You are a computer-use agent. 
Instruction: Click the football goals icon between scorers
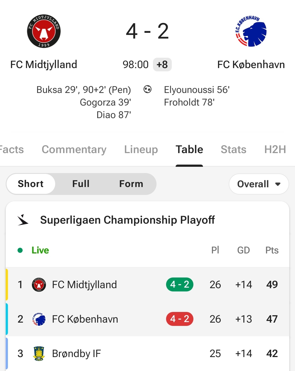click(x=147, y=89)
